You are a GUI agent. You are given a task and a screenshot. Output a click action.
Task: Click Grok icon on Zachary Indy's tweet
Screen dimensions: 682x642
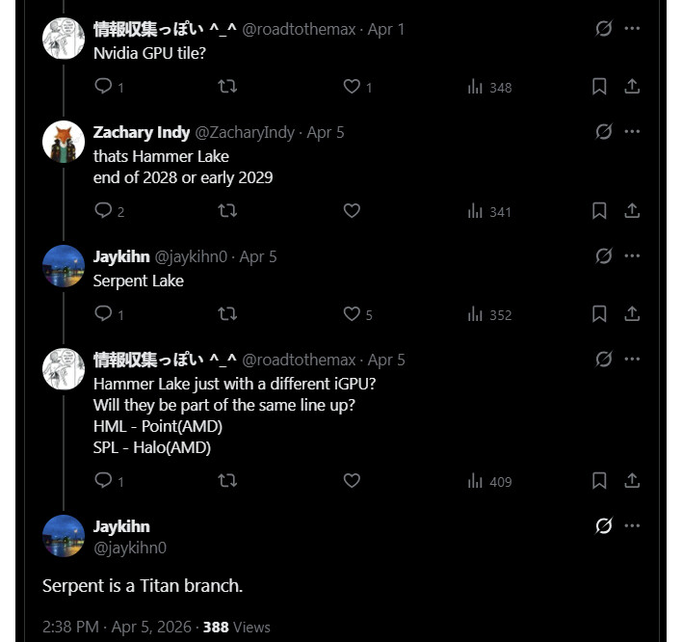(604, 132)
